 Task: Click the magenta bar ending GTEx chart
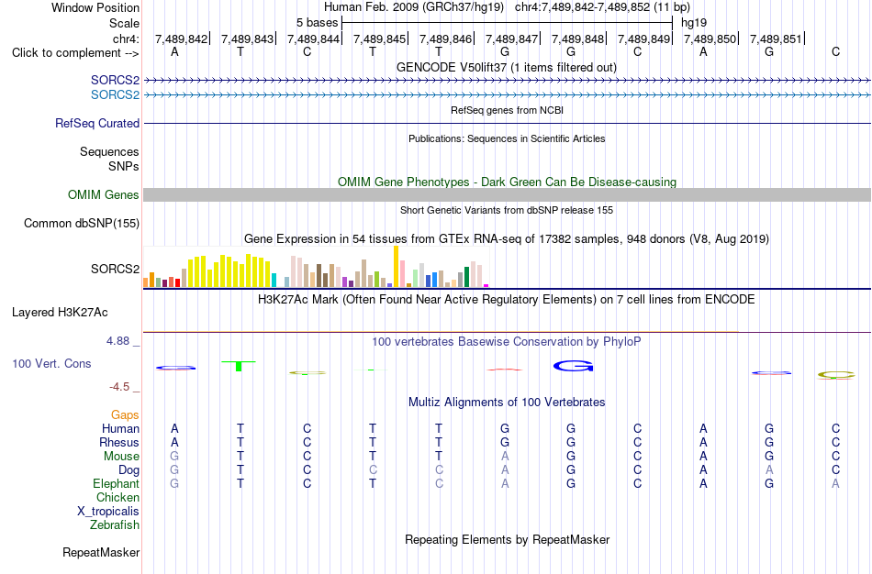(x=486, y=285)
